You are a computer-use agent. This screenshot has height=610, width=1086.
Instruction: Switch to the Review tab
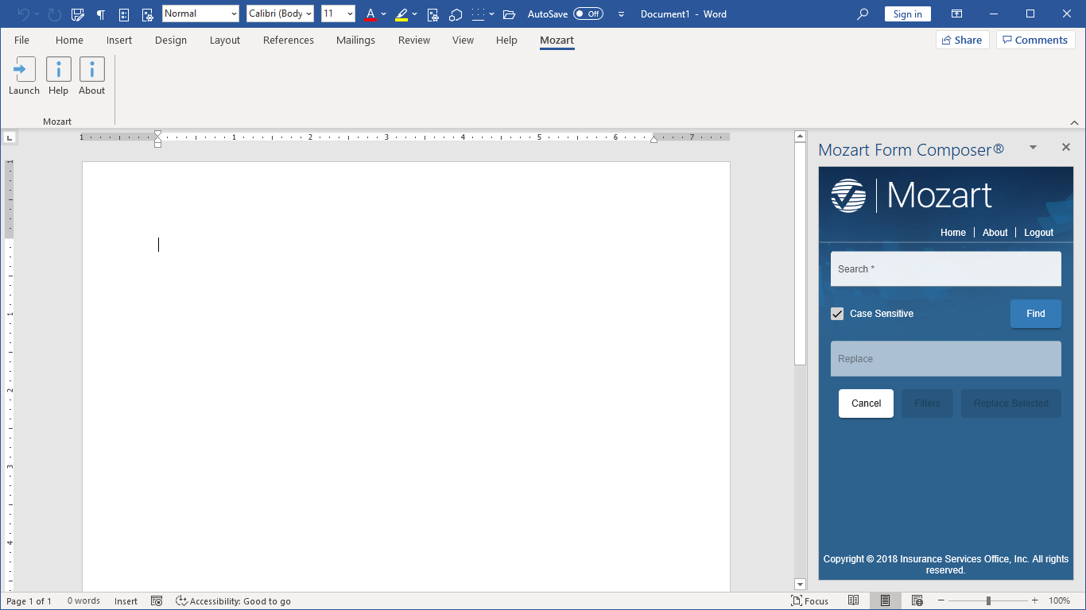(414, 40)
